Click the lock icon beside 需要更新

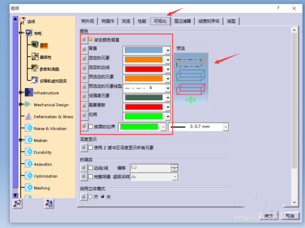click(84, 106)
